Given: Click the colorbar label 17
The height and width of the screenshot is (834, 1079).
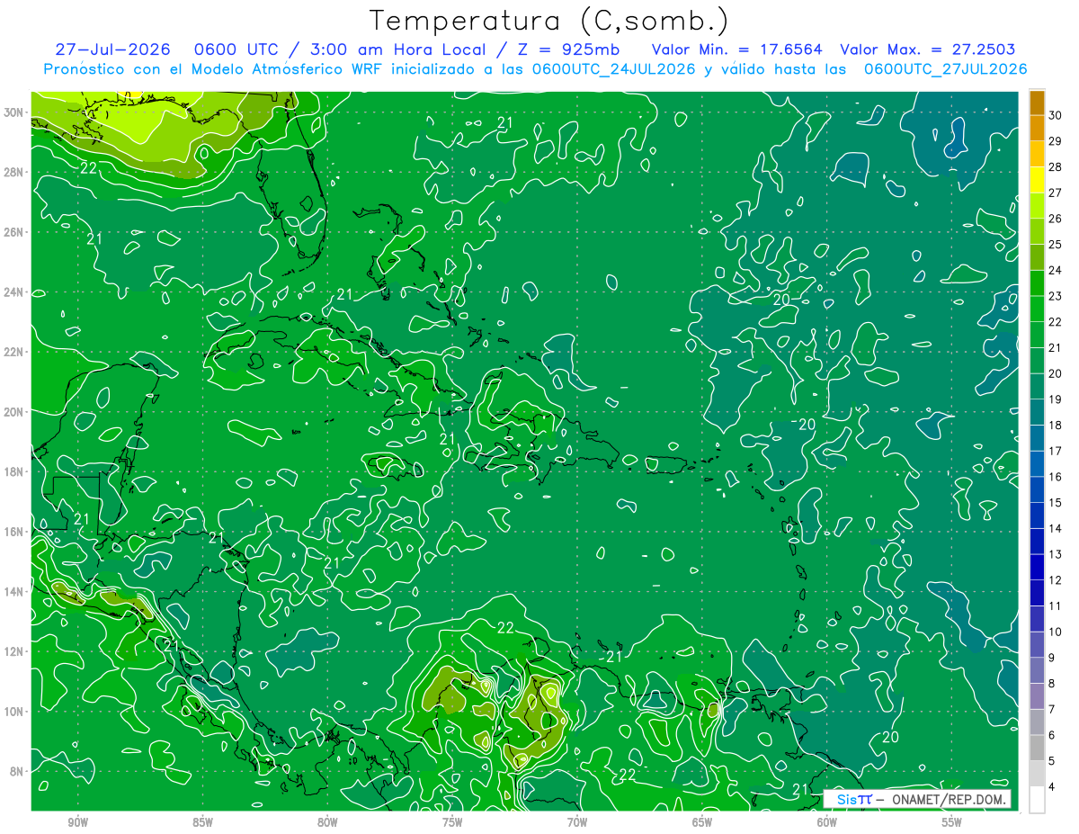Looking at the screenshot, I should pos(1057,451).
